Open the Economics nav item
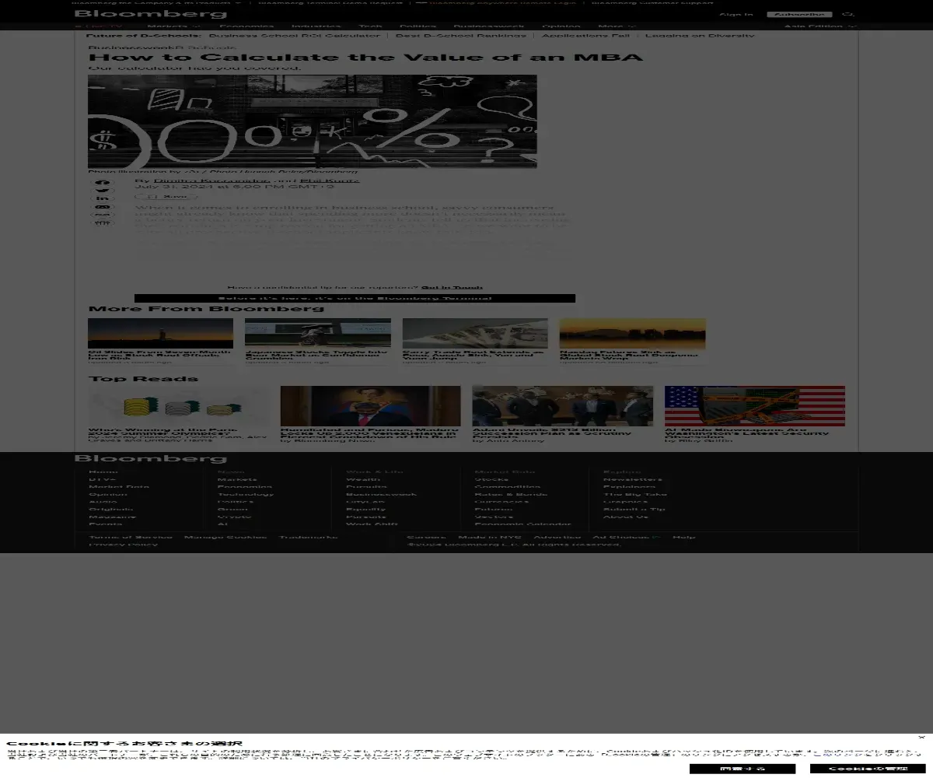933x778 pixels. pos(246,26)
